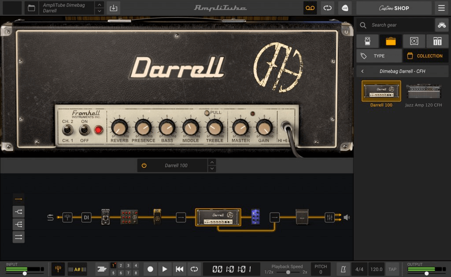Step to next preset with the up arrow

pyautogui.click(x=100, y=5)
